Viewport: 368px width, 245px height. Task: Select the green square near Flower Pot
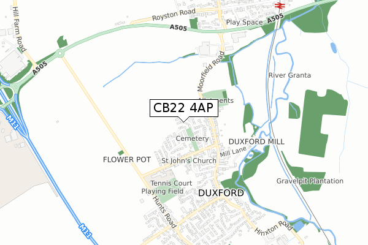tap(121, 153)
